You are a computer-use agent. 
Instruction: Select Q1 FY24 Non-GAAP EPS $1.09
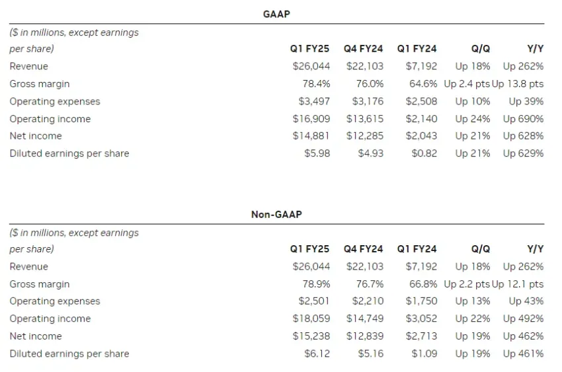pyautogui.click(x=424, y=353)
